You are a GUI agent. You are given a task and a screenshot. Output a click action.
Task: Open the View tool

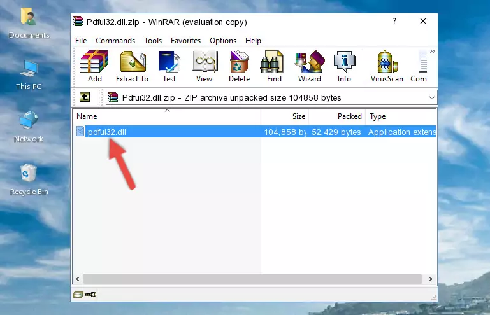pyautogui.click(x=205, y=66)
